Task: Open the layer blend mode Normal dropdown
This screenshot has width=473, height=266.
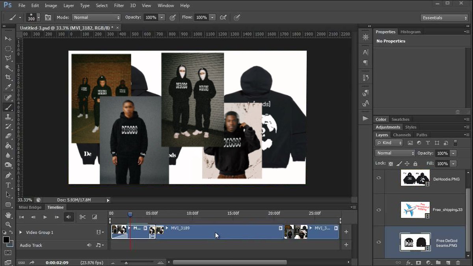Action: (395, 153)
